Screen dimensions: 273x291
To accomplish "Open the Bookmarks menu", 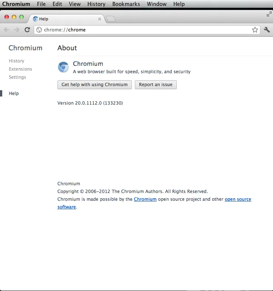I will [126, 4].
